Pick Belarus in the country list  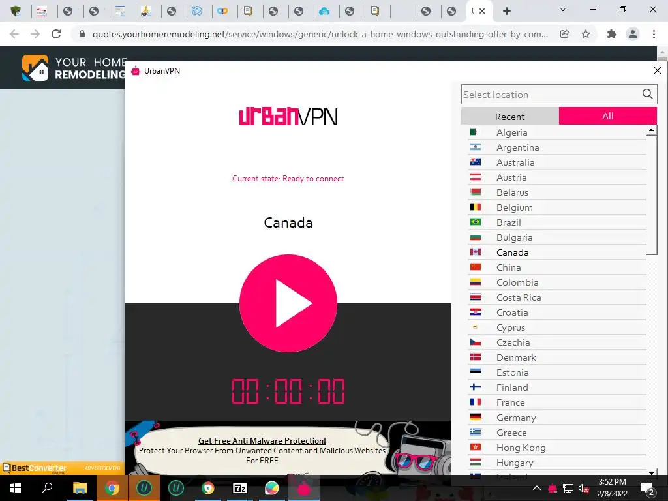point(557,192)
